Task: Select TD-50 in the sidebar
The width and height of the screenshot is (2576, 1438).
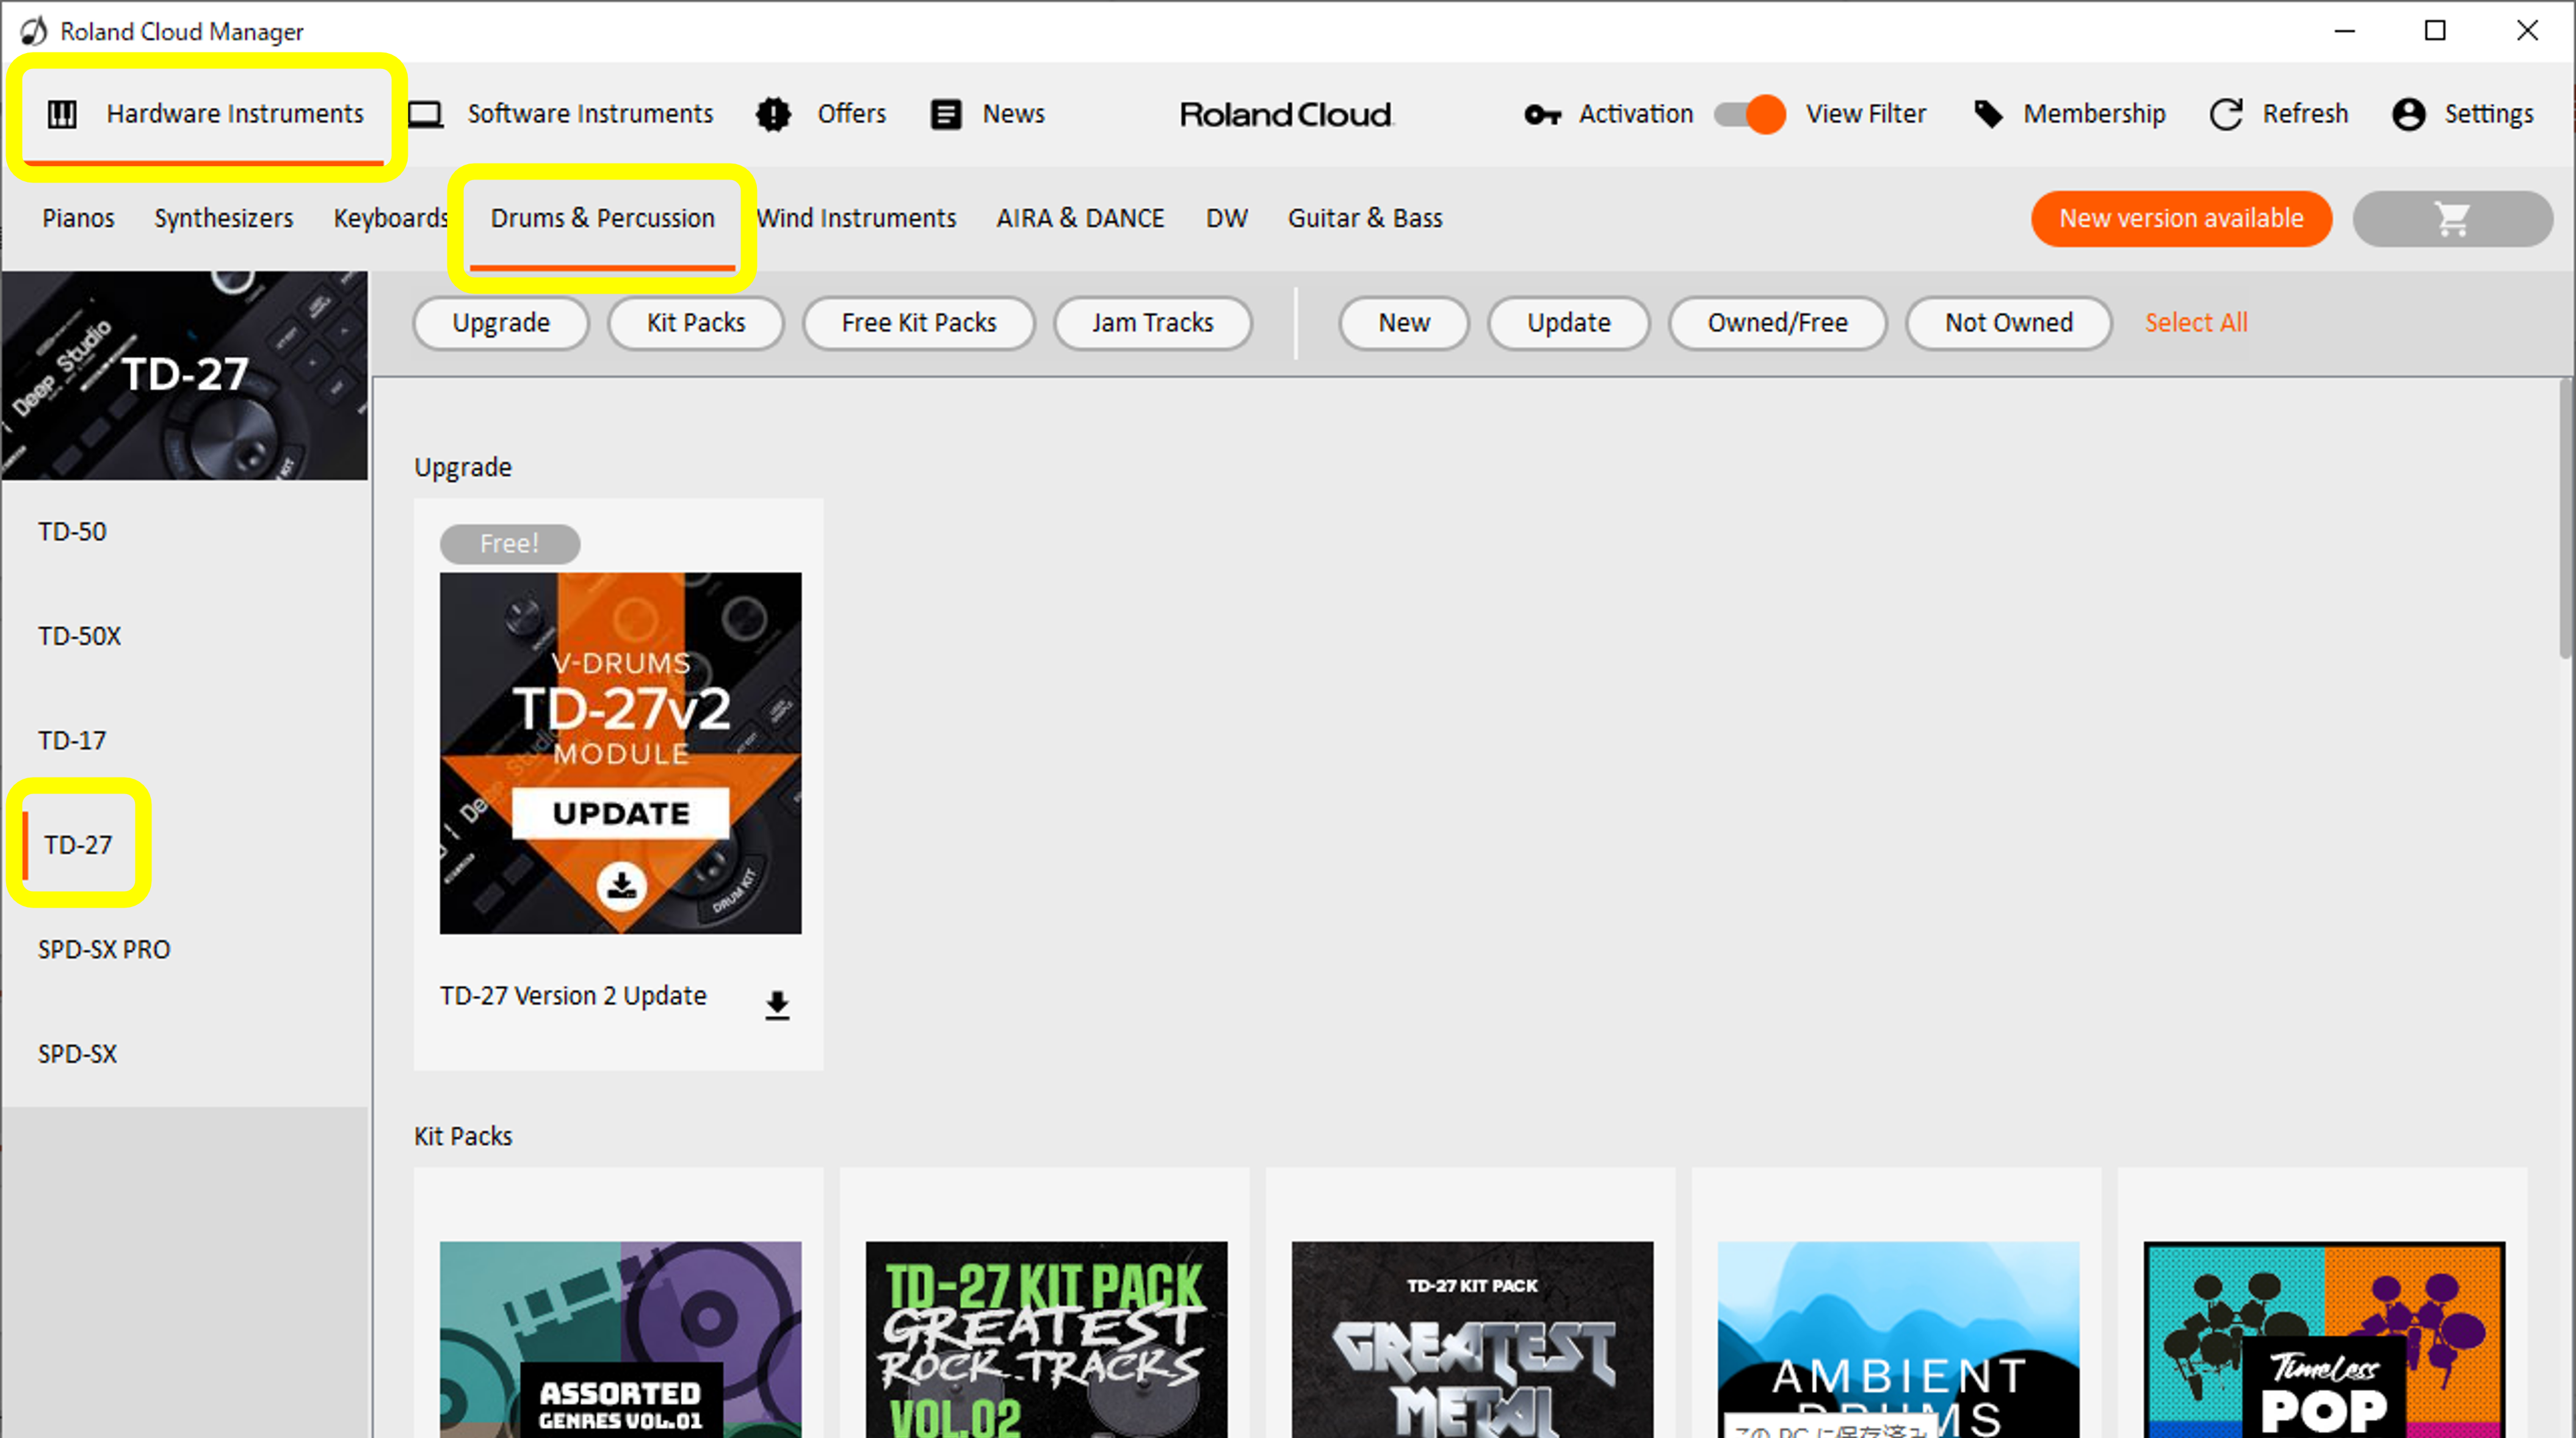Action: pos(72,532)
